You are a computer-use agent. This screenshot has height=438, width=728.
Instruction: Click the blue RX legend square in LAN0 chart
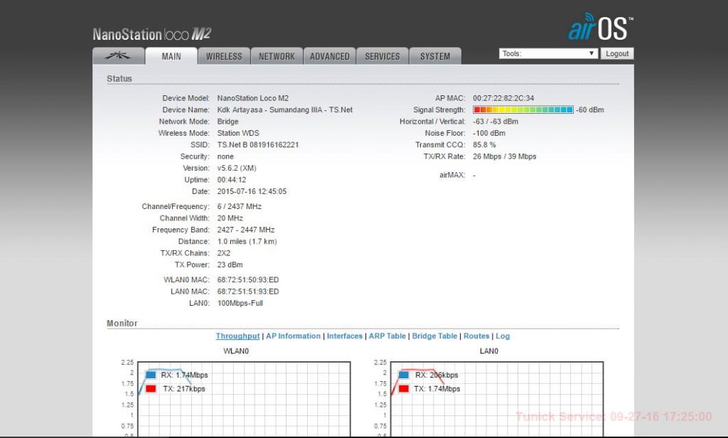404,375
